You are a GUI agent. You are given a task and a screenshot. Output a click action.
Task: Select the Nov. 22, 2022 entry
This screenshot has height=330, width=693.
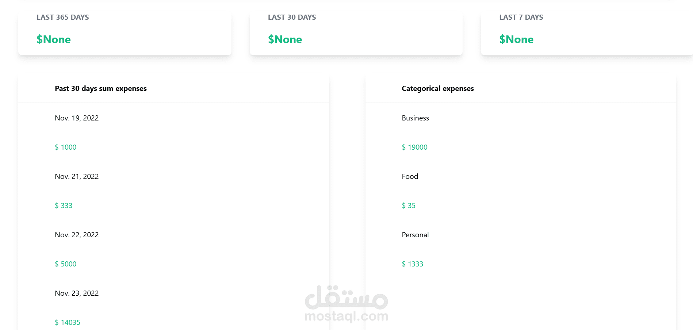click(x=77, y=235)
